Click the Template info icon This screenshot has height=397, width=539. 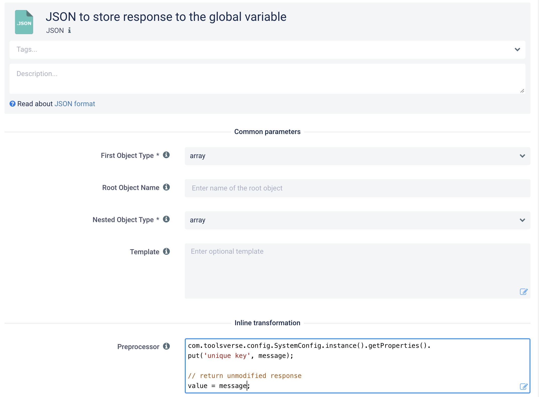(166, 251)
